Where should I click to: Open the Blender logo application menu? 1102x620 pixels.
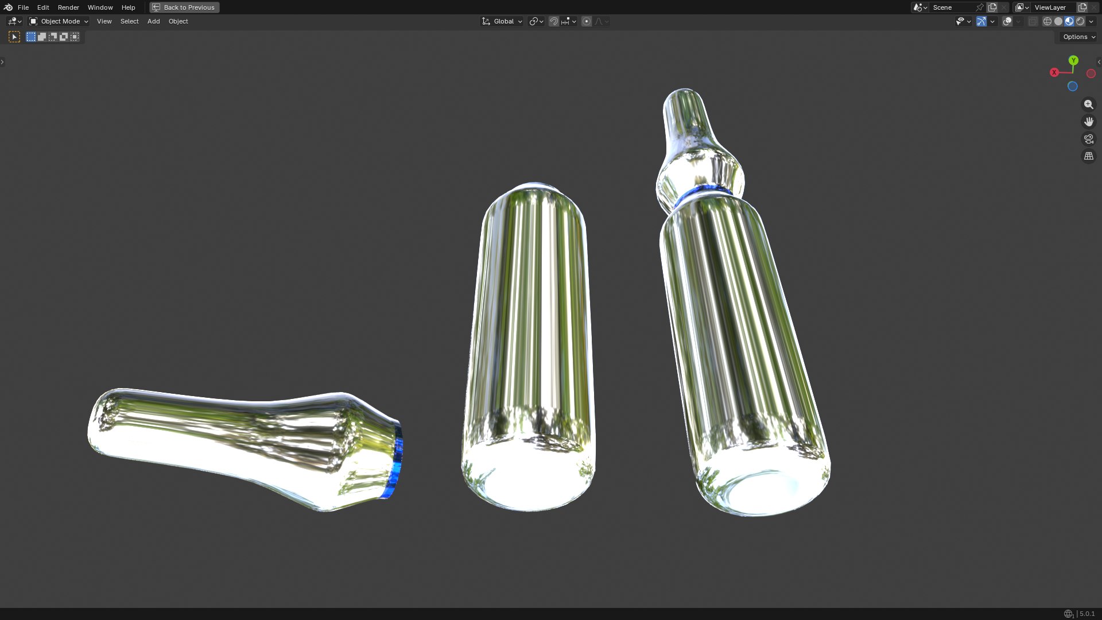[x=8, y=7]
